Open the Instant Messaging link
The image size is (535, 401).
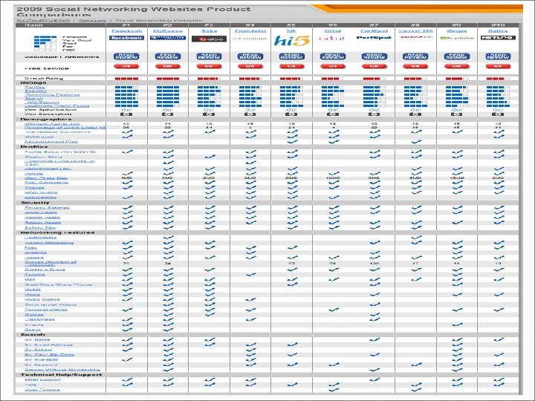[x=49, y=242]
